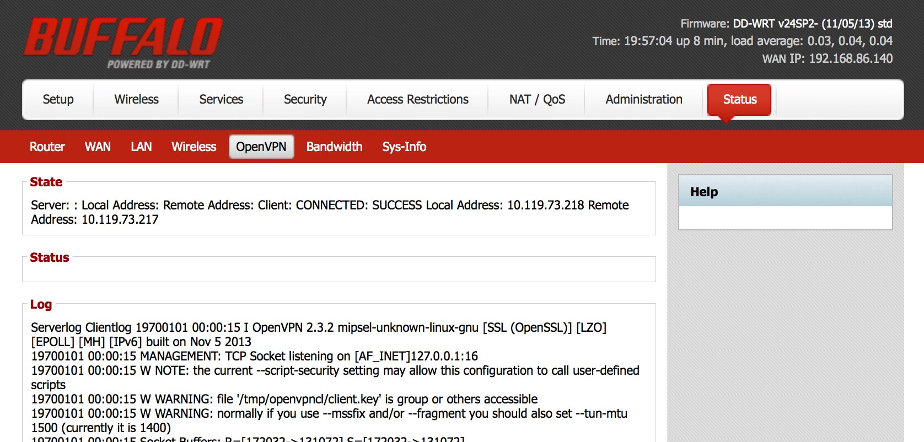This screenshot has width=924, height=442.
Task: Open the Bandwidth sub-tab
Action: pyautogui.click(x=334, y=147)
